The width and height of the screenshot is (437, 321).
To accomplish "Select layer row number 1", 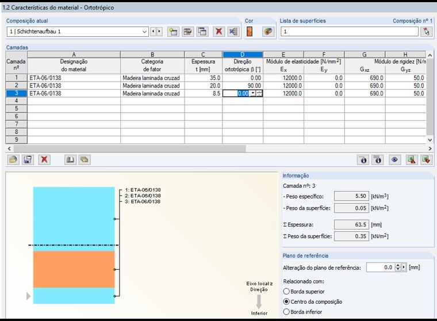I will point(17,78).
